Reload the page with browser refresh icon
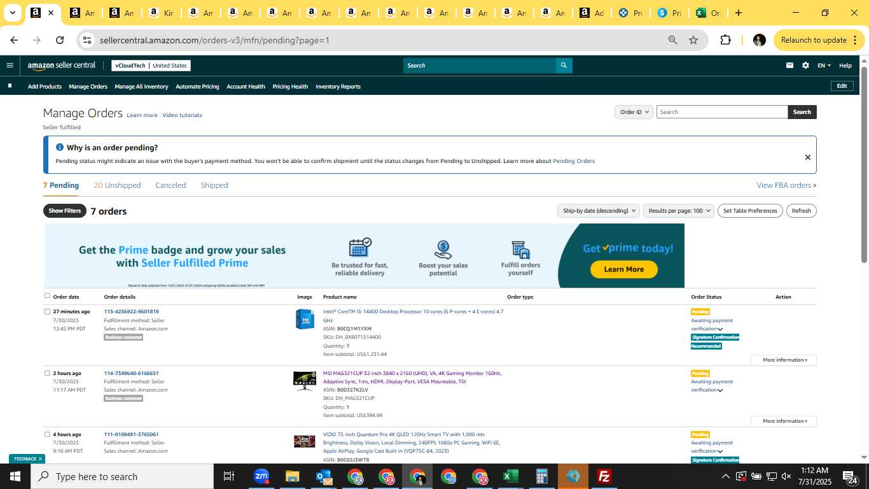This screenshot has width=869, height=489. 60,40
